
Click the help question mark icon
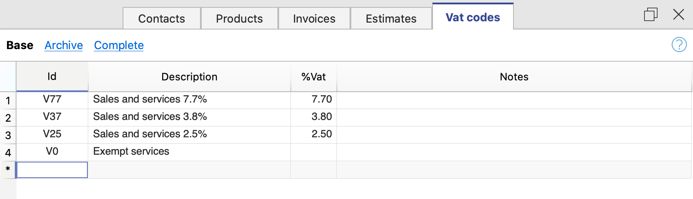pos(679,45)
